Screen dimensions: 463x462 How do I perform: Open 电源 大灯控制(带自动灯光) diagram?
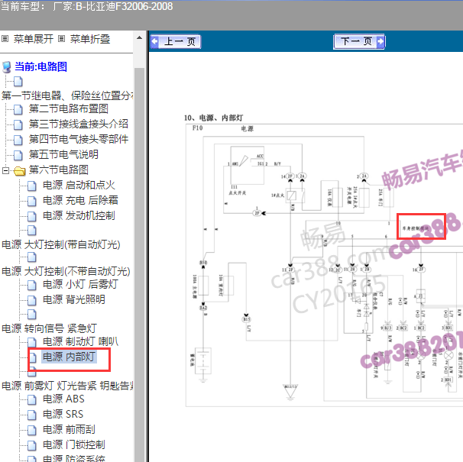point(61,244)
